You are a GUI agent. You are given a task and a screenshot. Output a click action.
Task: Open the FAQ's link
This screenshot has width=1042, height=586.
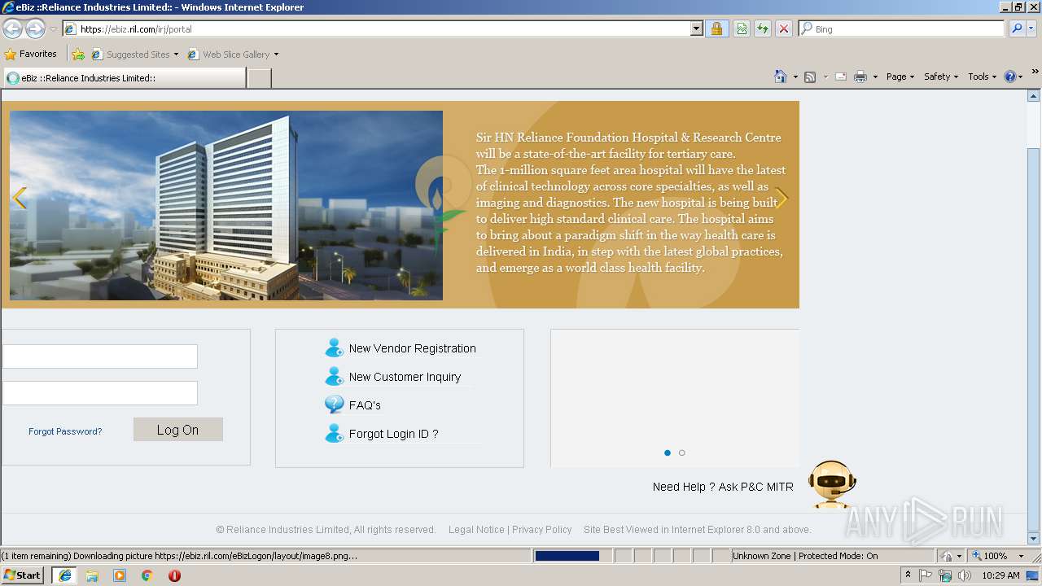[x=365, y=405]
